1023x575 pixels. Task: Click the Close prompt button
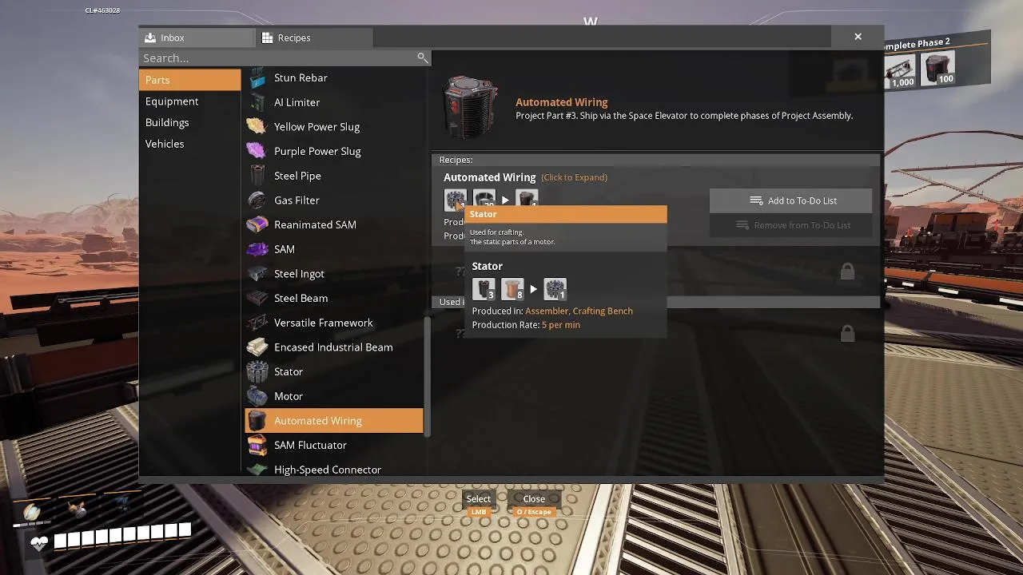[x=533, y=503]
